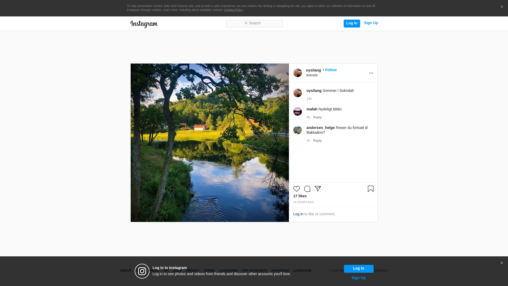
Task: Open oysilang's profile picture in post header
Action: [x=298, y=73]
